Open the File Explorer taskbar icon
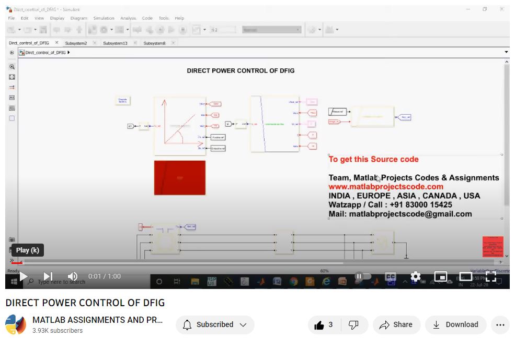 tap(195, 282)
